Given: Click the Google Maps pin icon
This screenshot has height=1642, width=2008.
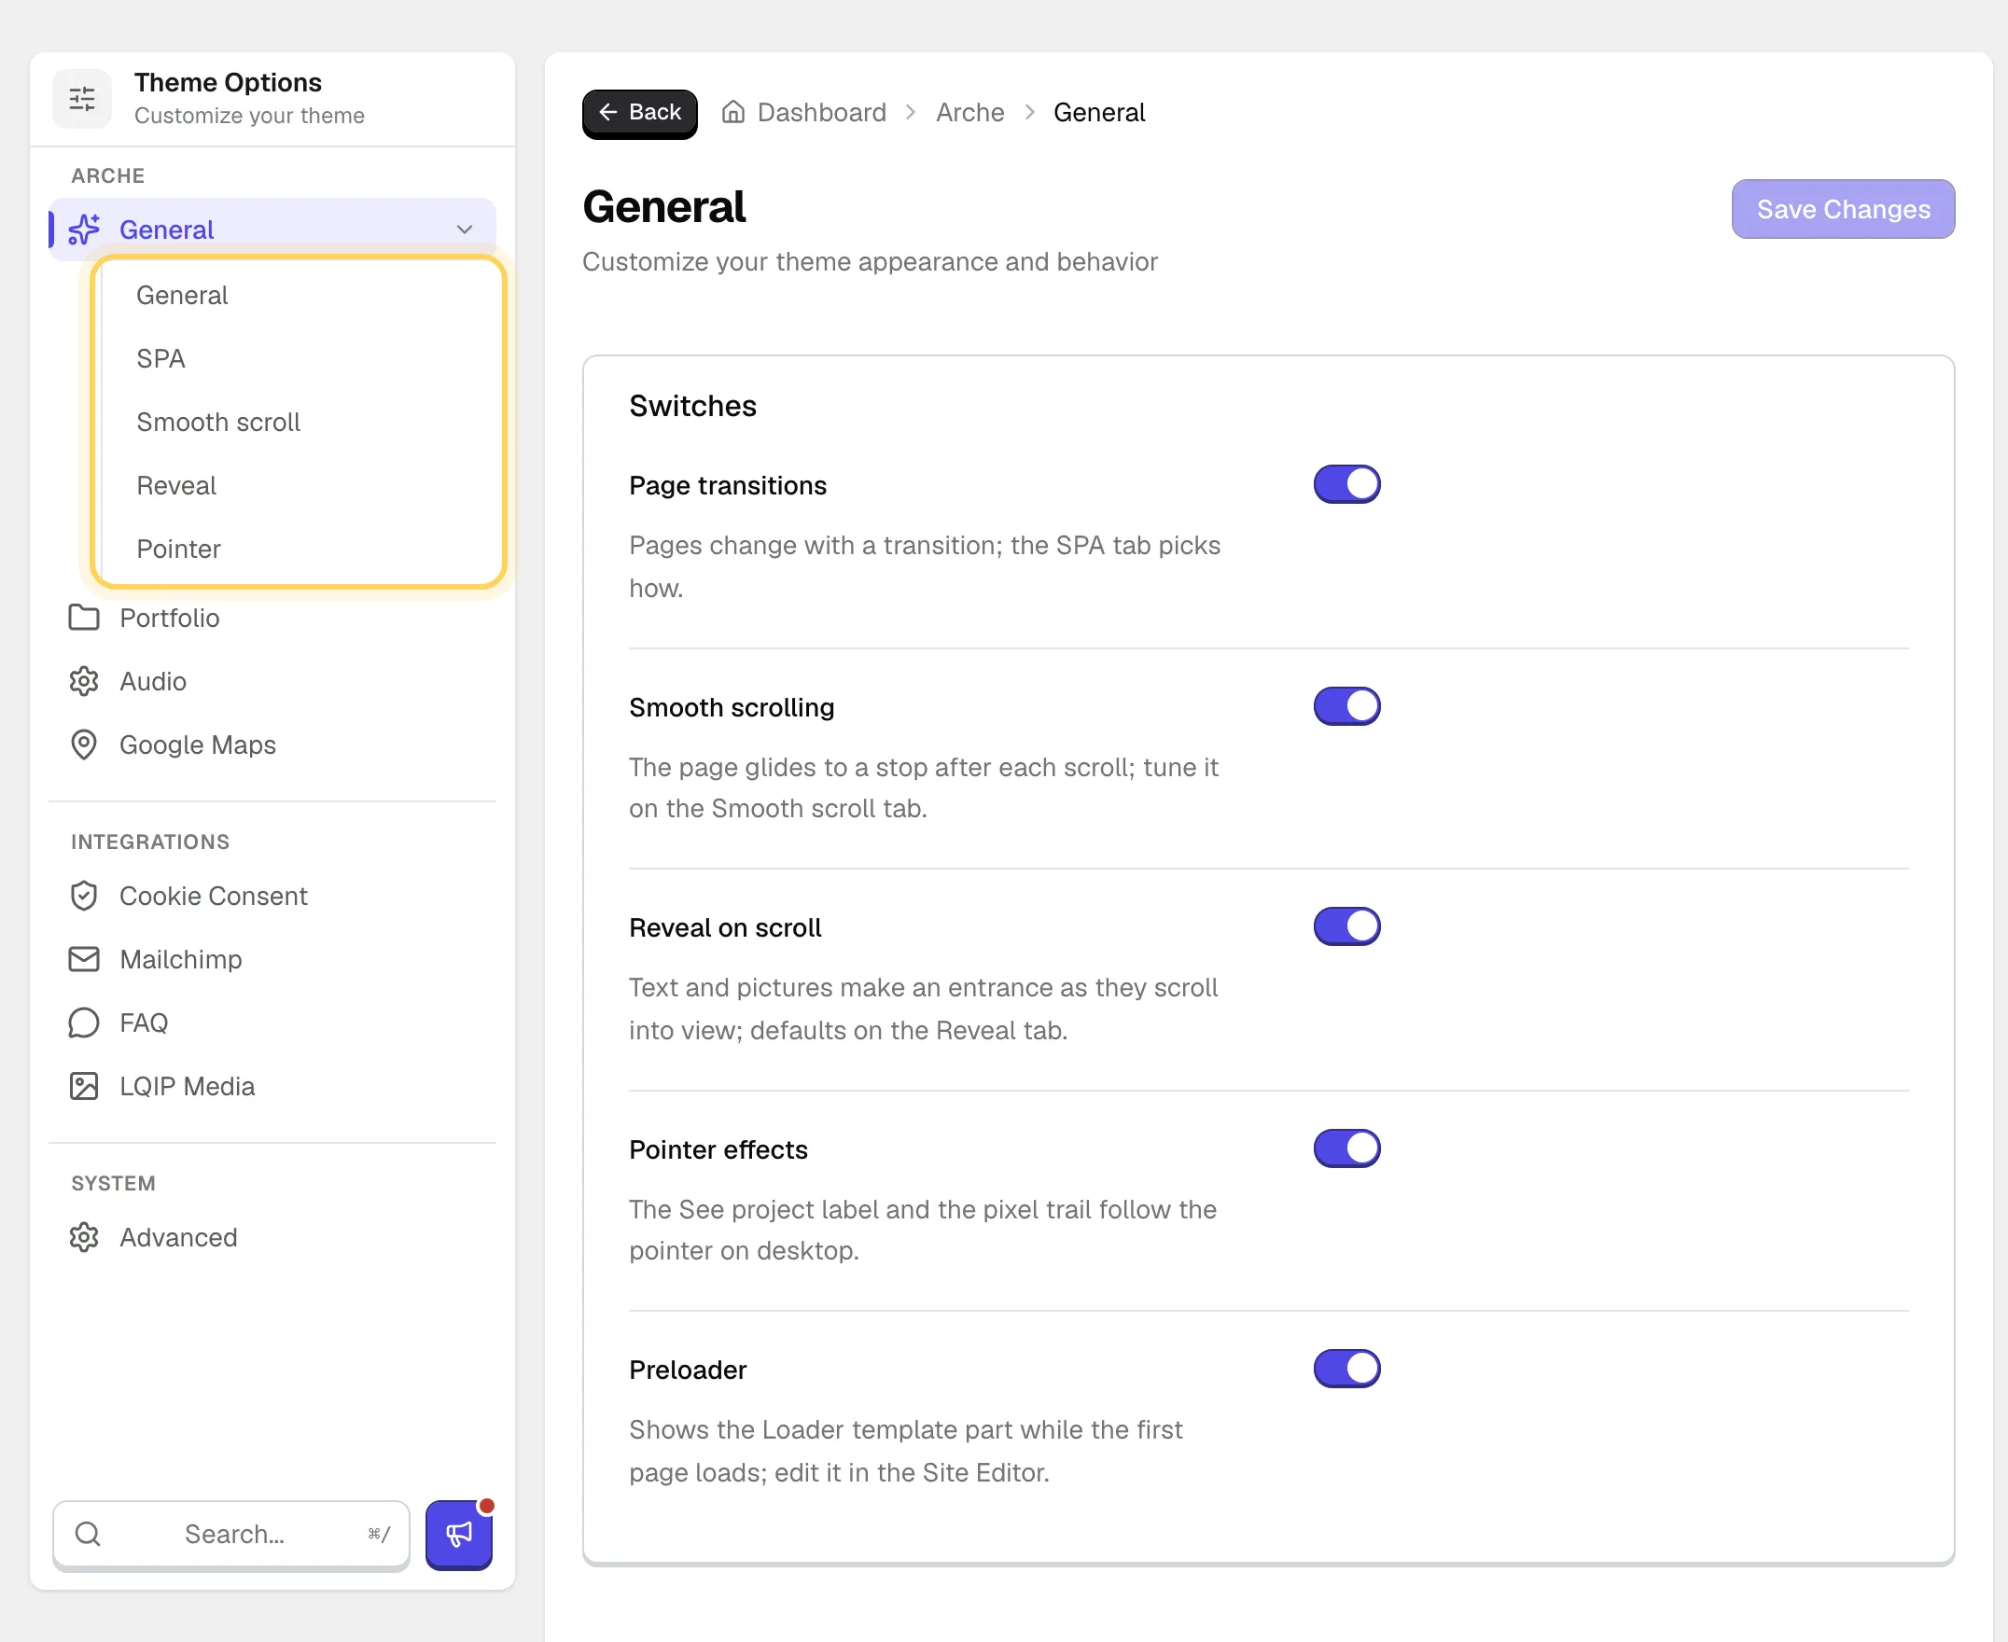Looking at the screenshot, I should point(84,744).
